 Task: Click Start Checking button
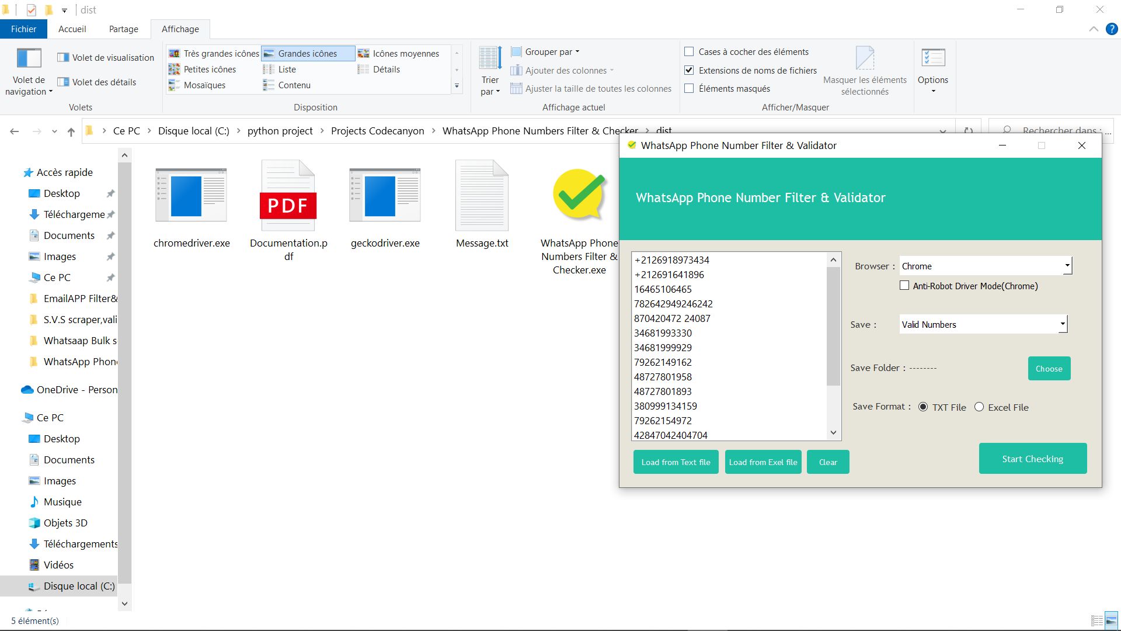click(1033, 459)
